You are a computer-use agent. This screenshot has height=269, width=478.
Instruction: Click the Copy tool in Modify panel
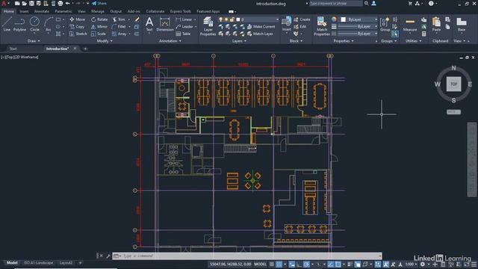(77, 27)
